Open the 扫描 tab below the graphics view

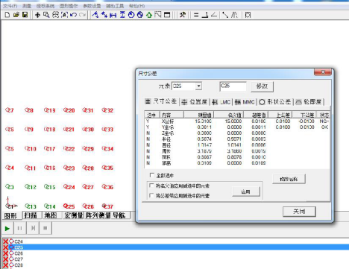click(x=31, y=215)
